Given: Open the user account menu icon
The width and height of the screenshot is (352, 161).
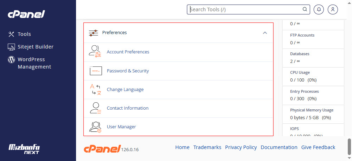Looking at the screenshot, I should [x=333, y=9].
